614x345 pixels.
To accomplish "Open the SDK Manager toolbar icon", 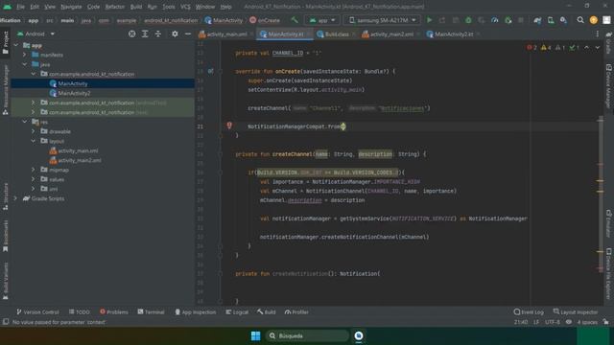I will point(563,20).
